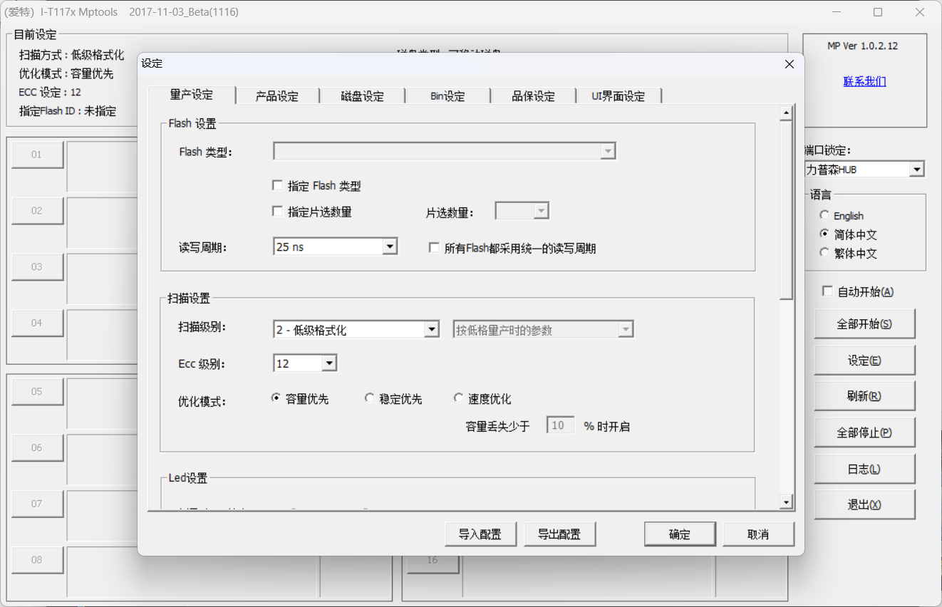942x607 pixels.
Task: Toggle the 自动开始 checkbox
Action: tap(827, 291)
